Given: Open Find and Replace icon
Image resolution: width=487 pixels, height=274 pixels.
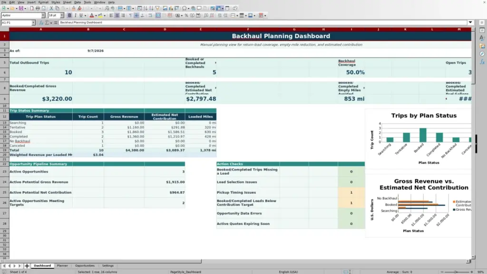Looking at the screenshot, I should coord(107,8).
